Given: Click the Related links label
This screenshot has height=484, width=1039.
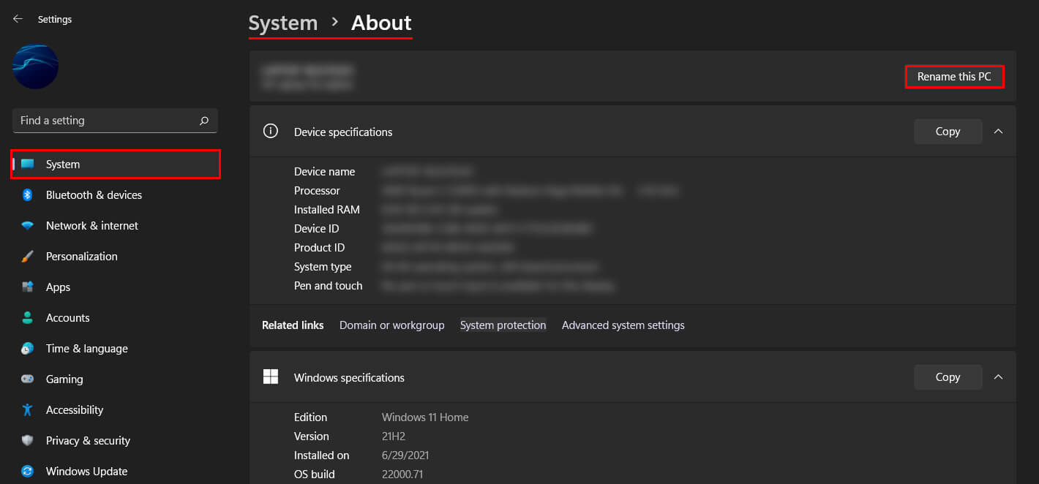Looking at the screenshot, I should (x=293, y=325).
